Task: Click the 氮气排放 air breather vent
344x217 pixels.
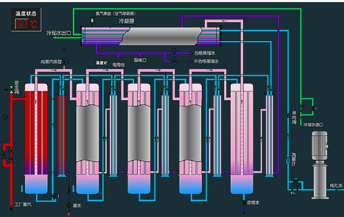Action: [x=92, y=20]
